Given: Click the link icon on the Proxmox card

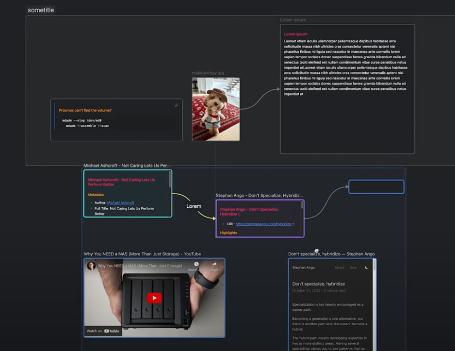Looking at the screenshot, I should click(176, 105).
